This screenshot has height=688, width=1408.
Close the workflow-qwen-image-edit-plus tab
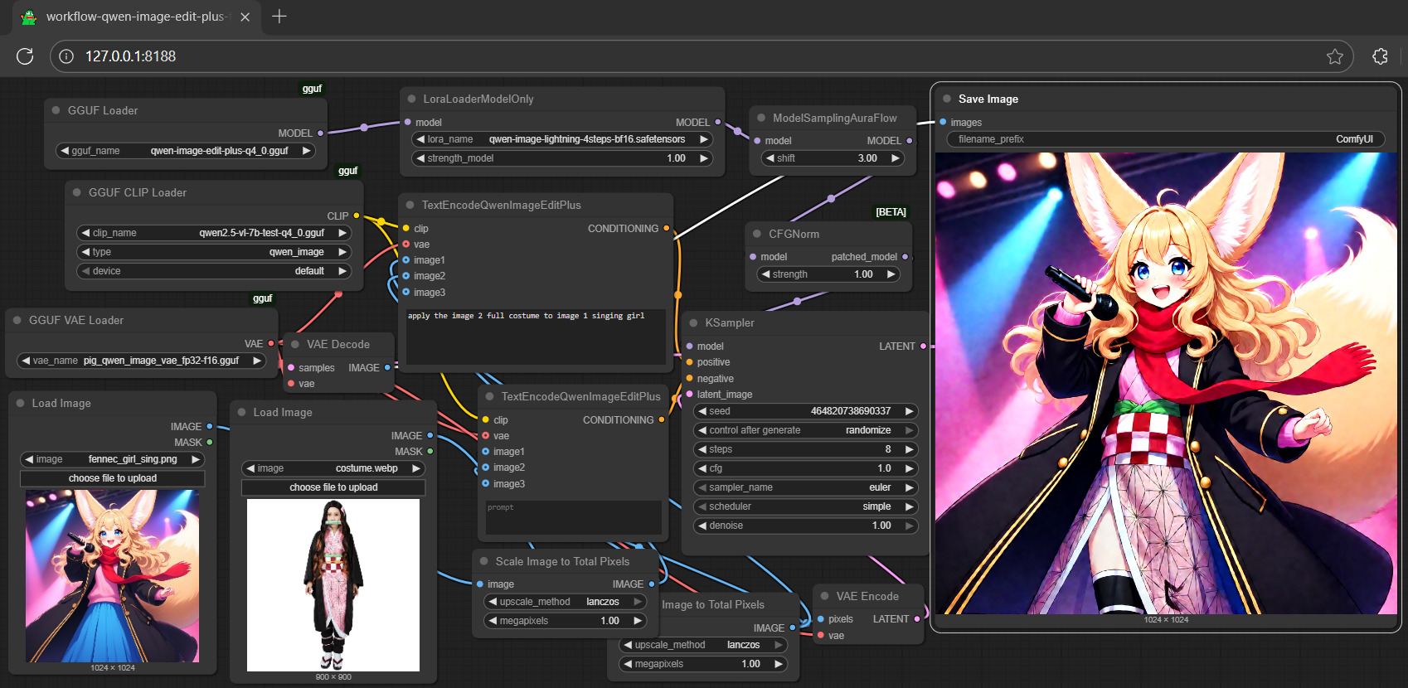tap(245, 17)
